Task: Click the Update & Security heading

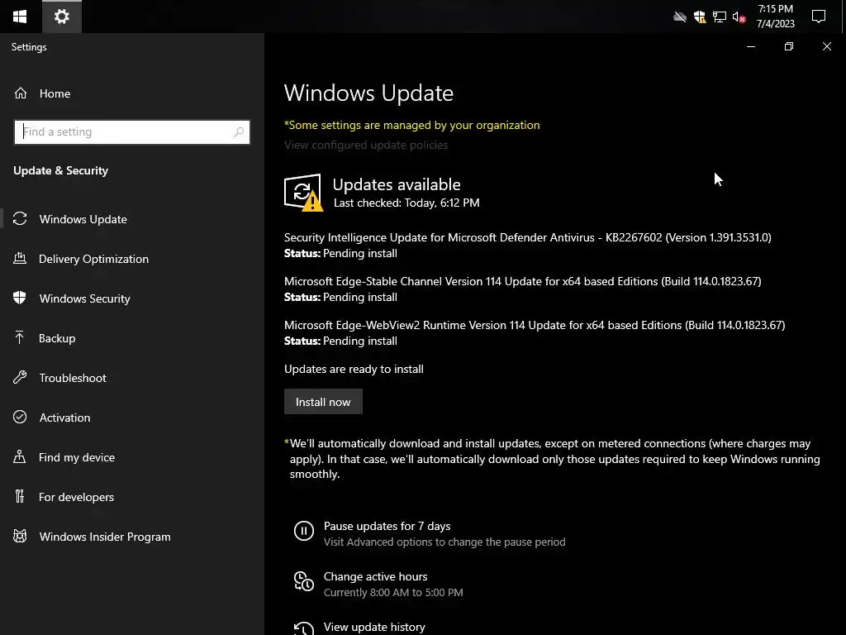Action: click(x=61, y=170)
